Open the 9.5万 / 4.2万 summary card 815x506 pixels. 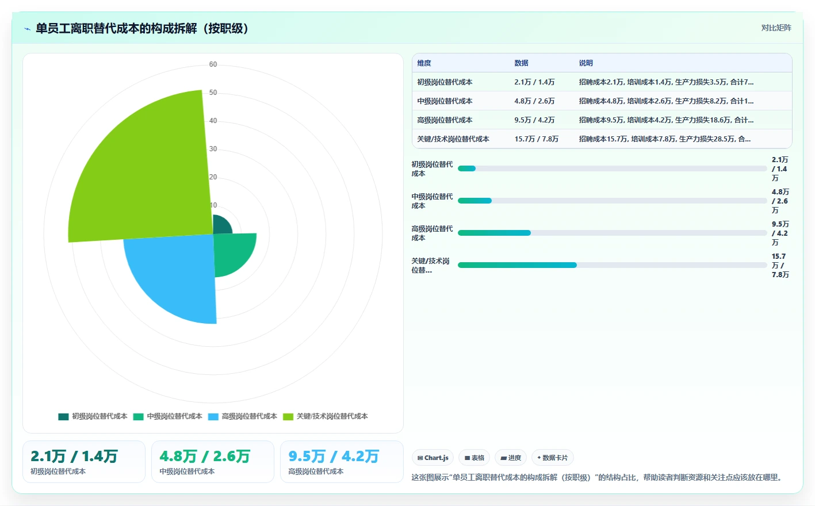[342, 462]
